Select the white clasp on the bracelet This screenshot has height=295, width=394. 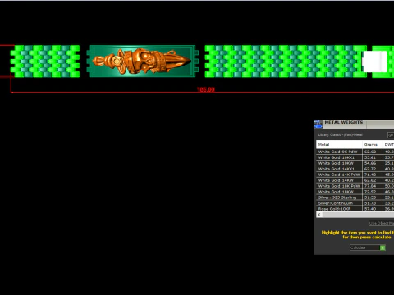tap(374, 61)
